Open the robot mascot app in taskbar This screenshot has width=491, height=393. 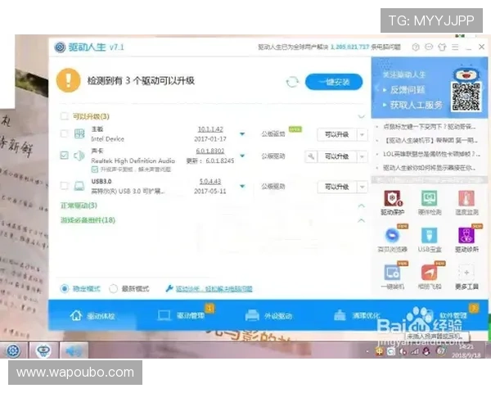pos(43,350)
